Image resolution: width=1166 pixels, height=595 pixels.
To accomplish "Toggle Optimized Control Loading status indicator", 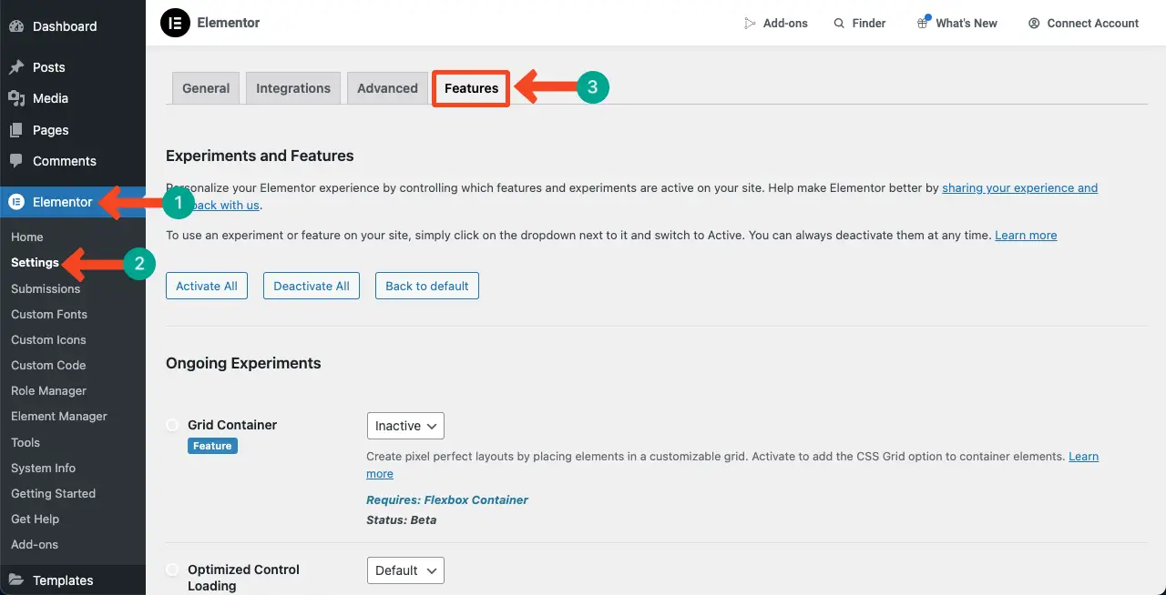I will coord(172,570).
